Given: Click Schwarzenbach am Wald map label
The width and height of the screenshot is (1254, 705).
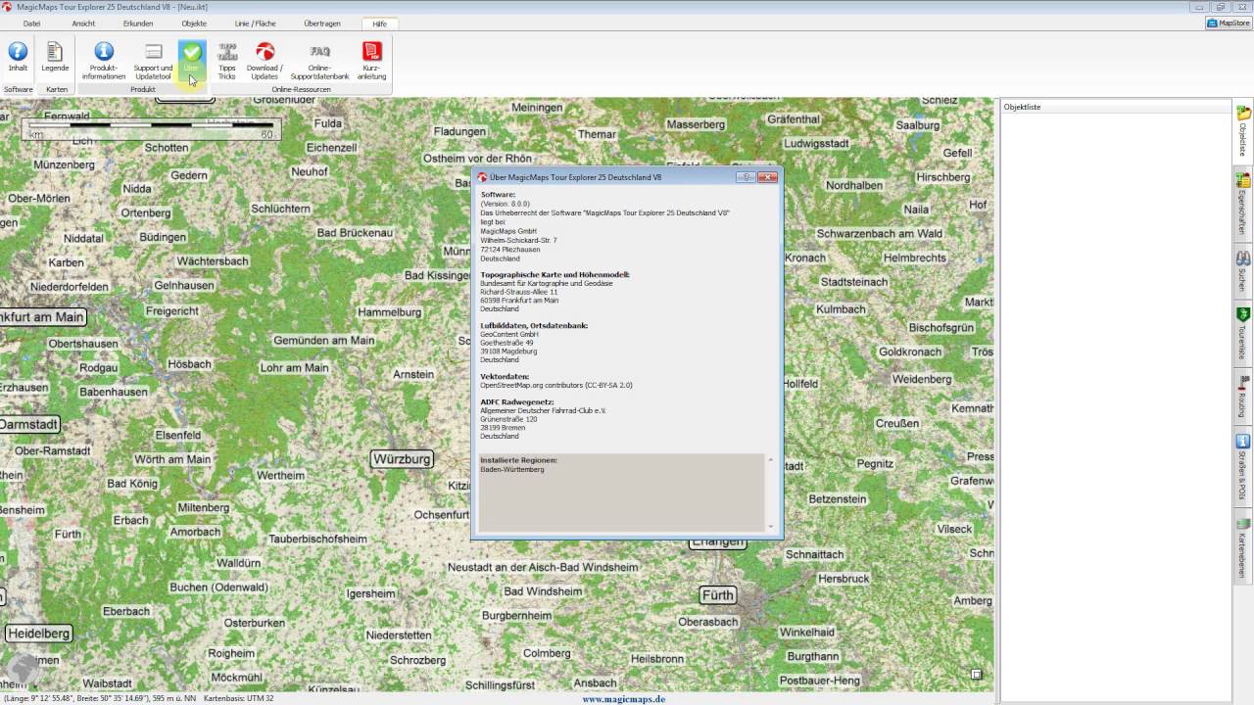Looking at the screenshot, I should point(880,233).
